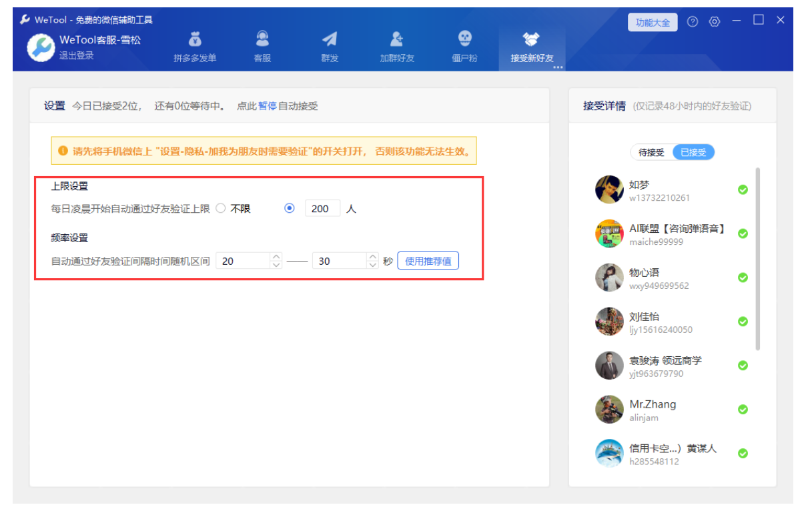
Task: Maximize the WeTool window
Action: coord(759,20)
